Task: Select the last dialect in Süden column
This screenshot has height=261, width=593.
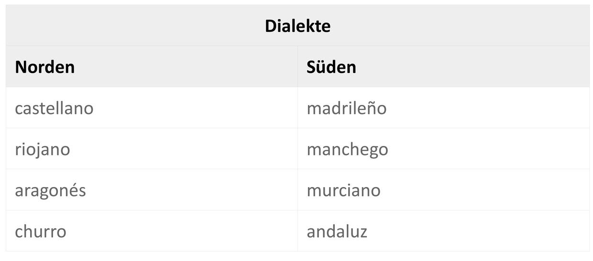Action: 337,231
